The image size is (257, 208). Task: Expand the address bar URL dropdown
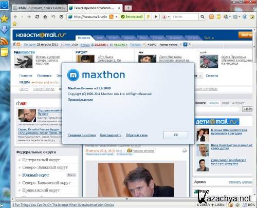click(x=116, y=17)
